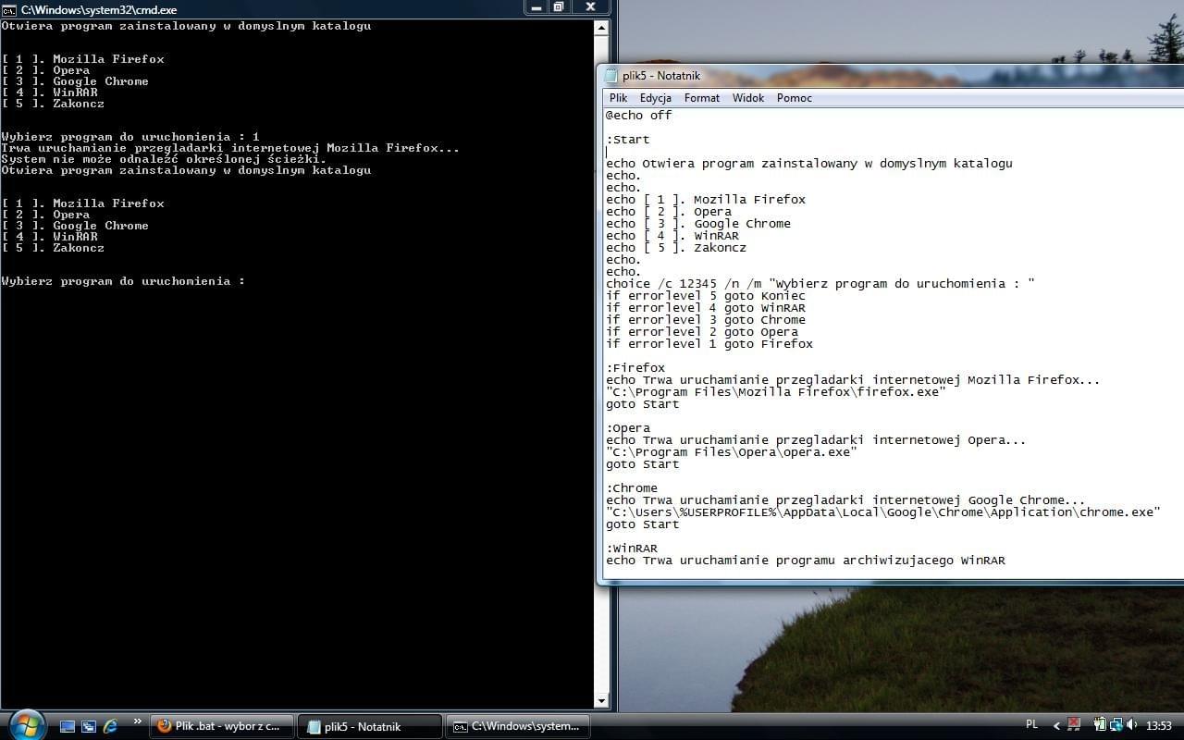The height and width of the screenshot is (740, 1184).
Task: Open the Edycja menu
Action: [x=655, y=98]
